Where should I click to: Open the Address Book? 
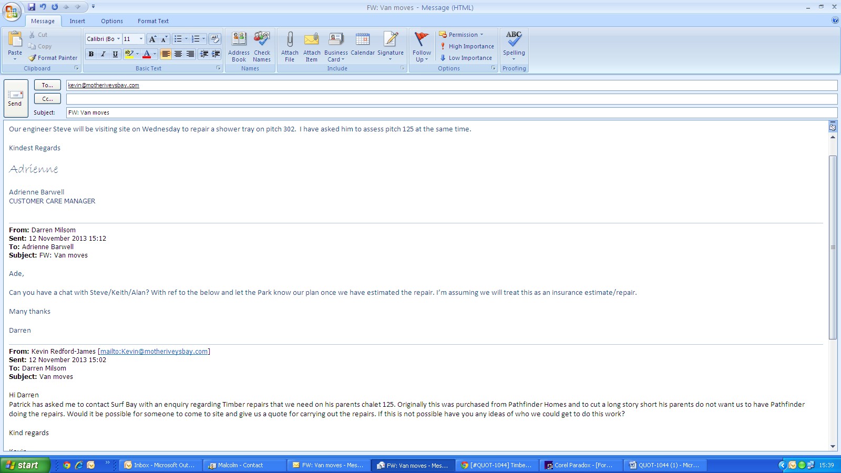[x=239, y=47]
